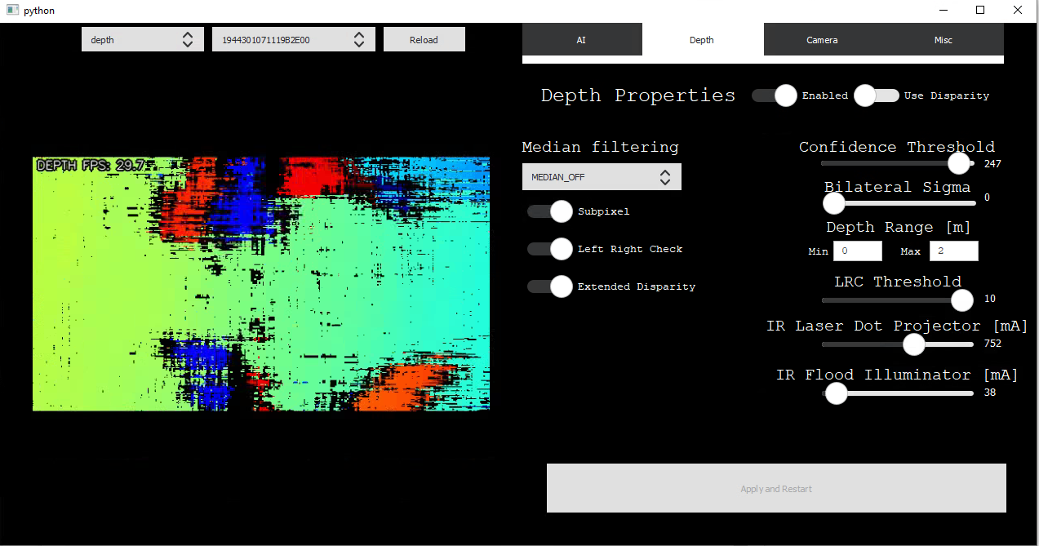
Task: Click the Depth Range Max input field
Action: [x=953, y=251]
